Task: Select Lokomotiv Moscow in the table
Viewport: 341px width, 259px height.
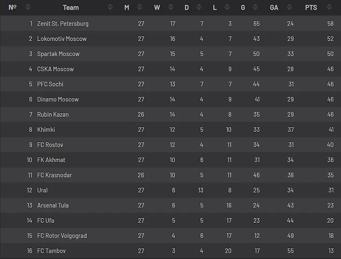Action: [62, 39]
